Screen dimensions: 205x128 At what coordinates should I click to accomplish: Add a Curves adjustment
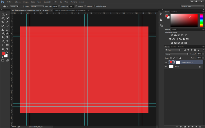tap(179, 35)
